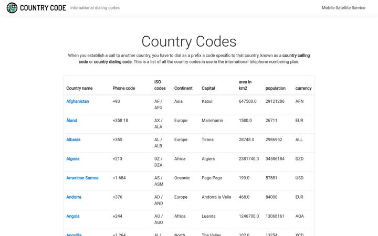Click the 'currency' column header
Viewport: 378px width, 236px height.
coord(303,88)
